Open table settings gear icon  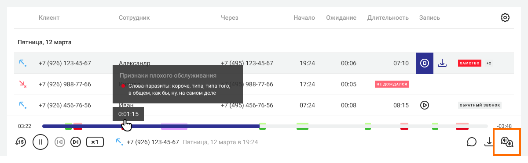pos(505,18)
